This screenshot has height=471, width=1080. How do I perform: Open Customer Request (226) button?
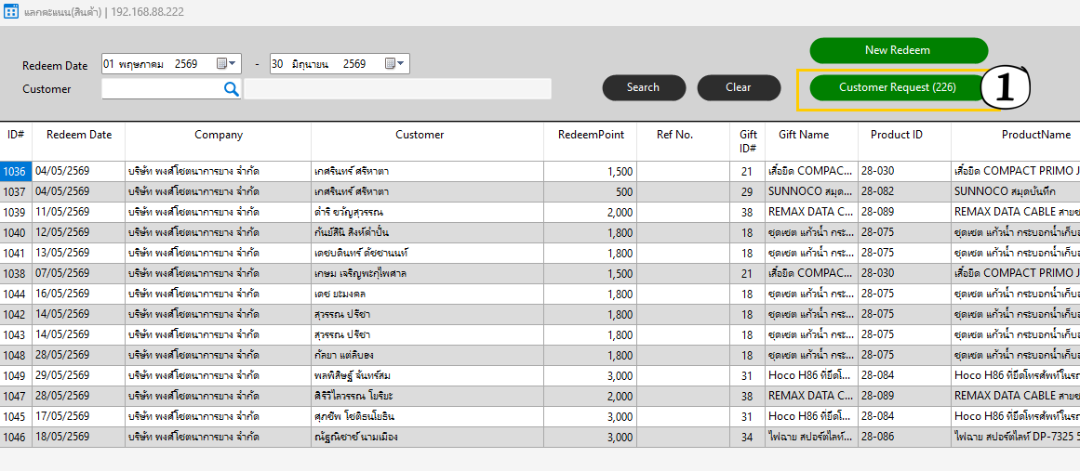tap(897, 87)
